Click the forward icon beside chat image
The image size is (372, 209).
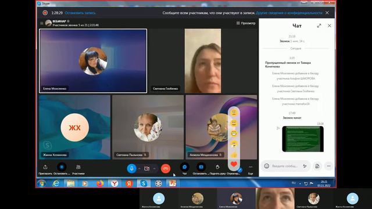(x=278, y=128)
